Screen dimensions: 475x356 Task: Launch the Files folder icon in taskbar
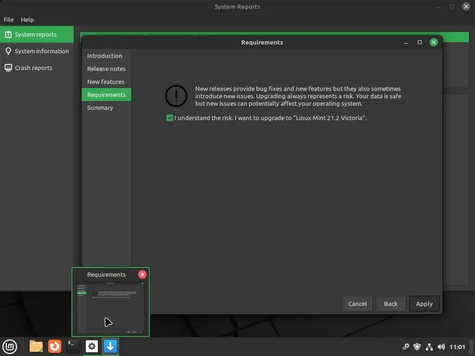click(36, 346)
